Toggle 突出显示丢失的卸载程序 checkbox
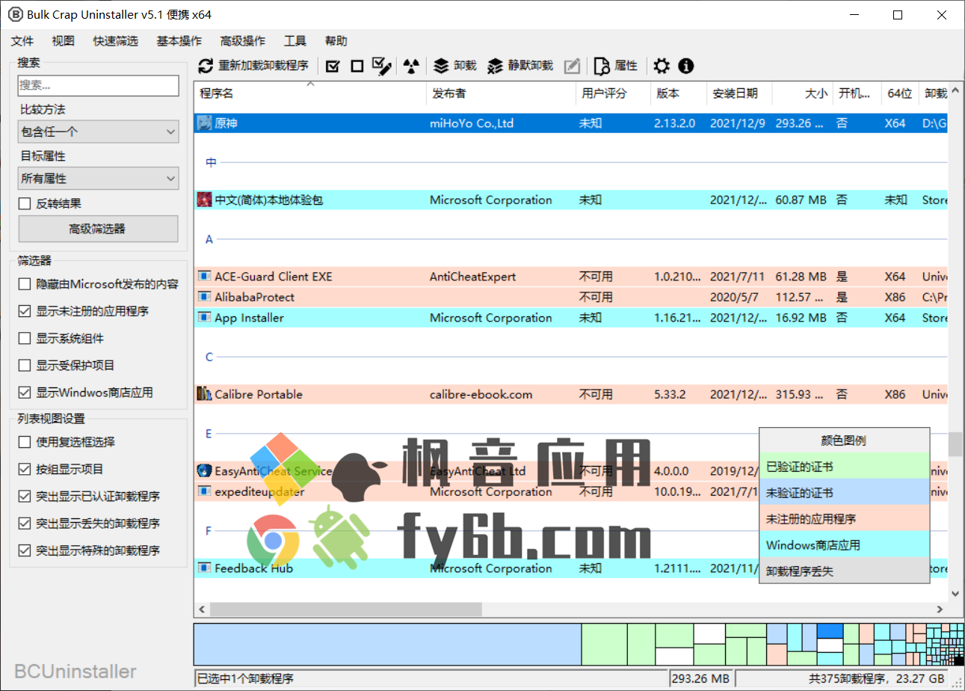This screenshot has height=691, width=965. click(25, 523)
